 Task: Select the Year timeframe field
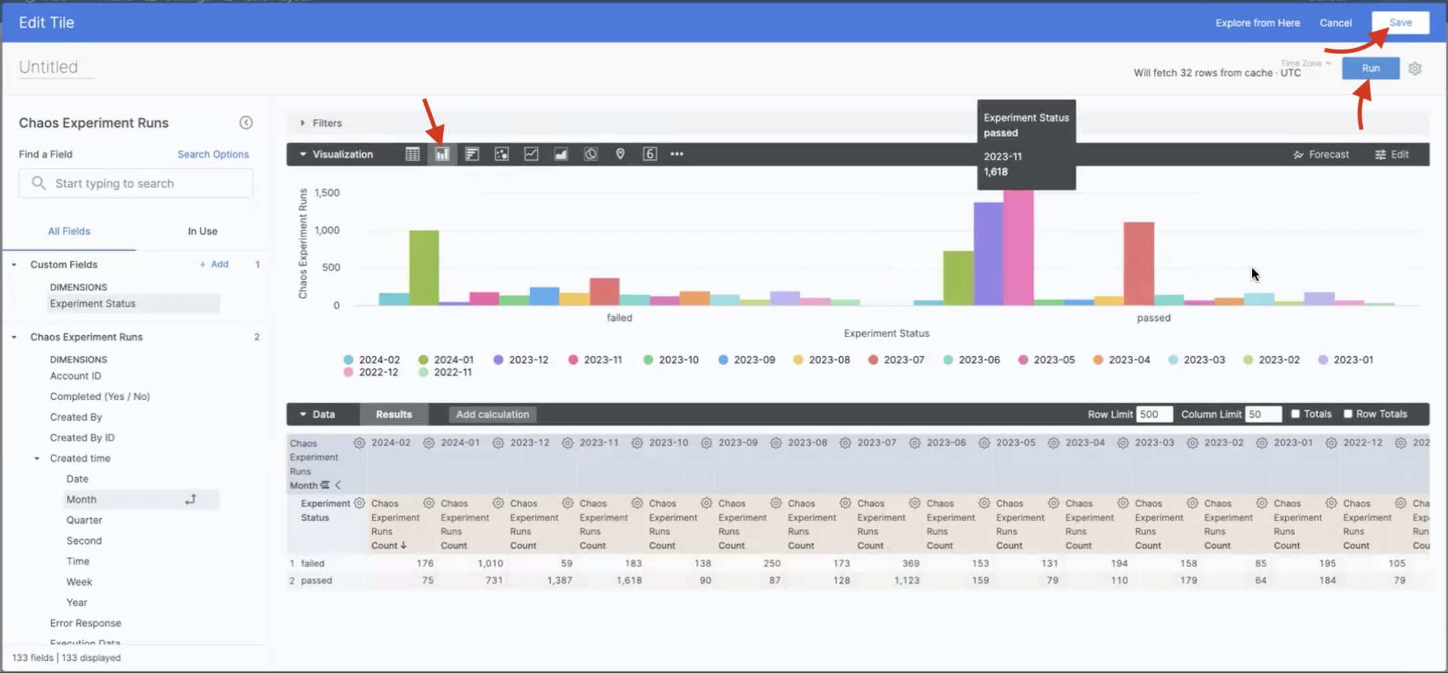77,602
